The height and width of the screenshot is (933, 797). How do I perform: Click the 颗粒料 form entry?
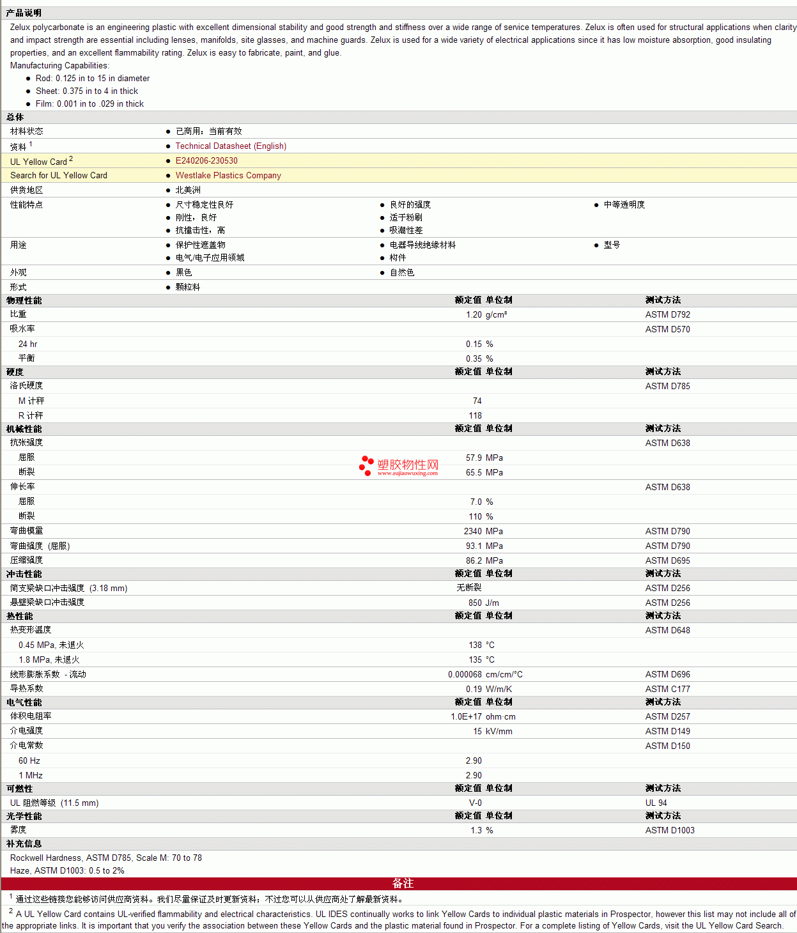point(188,287)
